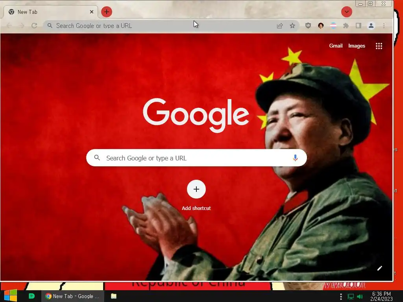Open the Chrome profile icon
Image resolution: width=403 pixels, height=302 pixels.
(x=371, y=26)
